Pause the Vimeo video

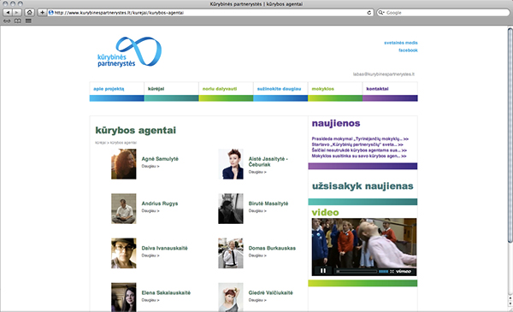(323, 271)
